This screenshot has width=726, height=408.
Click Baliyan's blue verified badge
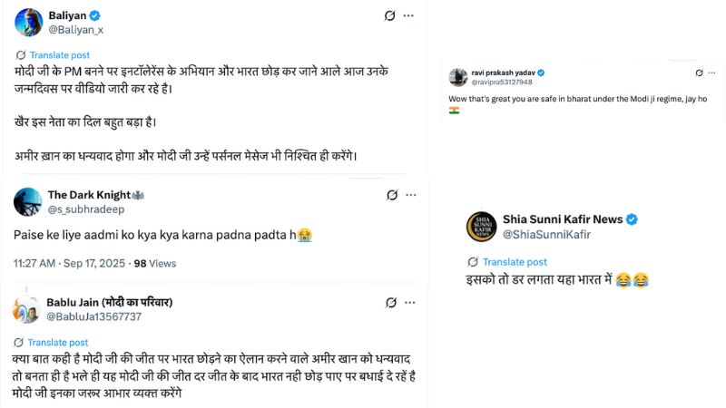pos(93,15)
